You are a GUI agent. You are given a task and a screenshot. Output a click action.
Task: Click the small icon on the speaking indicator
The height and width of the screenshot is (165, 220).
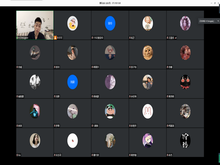click(x=218, y=21)
